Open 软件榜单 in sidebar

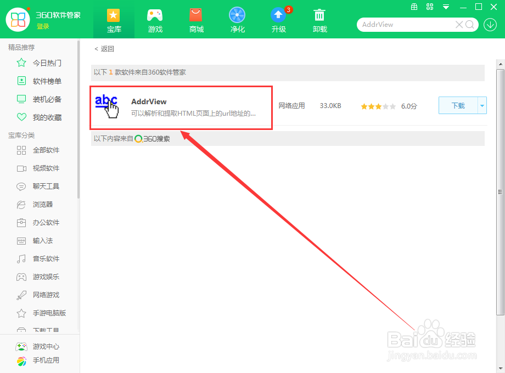(47, 81)
